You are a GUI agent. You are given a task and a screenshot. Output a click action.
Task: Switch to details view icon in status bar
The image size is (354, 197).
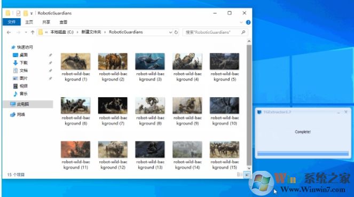[x=240, y=175]
